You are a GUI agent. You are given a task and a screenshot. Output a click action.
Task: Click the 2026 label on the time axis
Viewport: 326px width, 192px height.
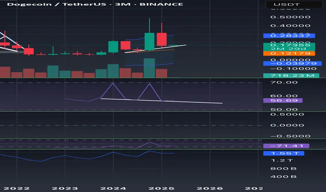tap(210, 189)
